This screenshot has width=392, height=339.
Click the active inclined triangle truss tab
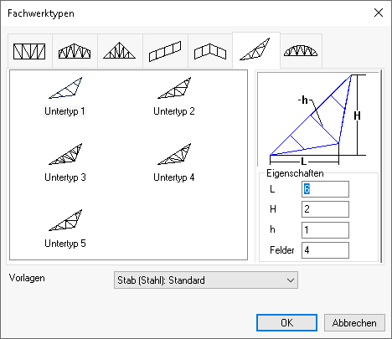256,50
